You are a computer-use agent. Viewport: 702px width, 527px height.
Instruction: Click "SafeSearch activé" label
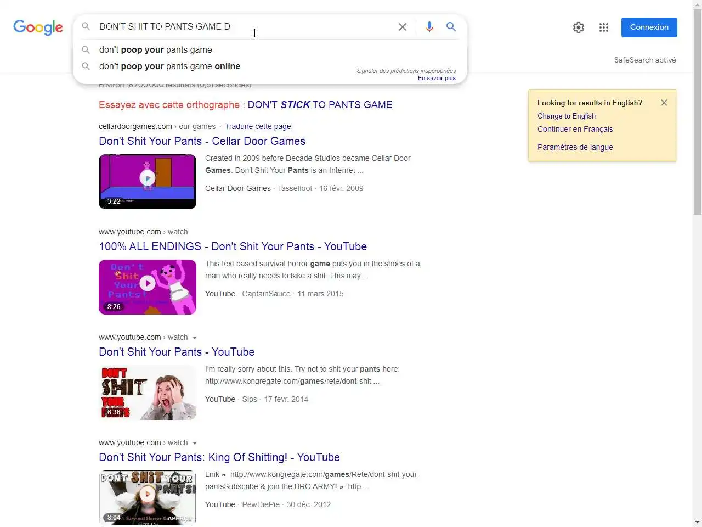pyautogui.click(x=645, y=60)
